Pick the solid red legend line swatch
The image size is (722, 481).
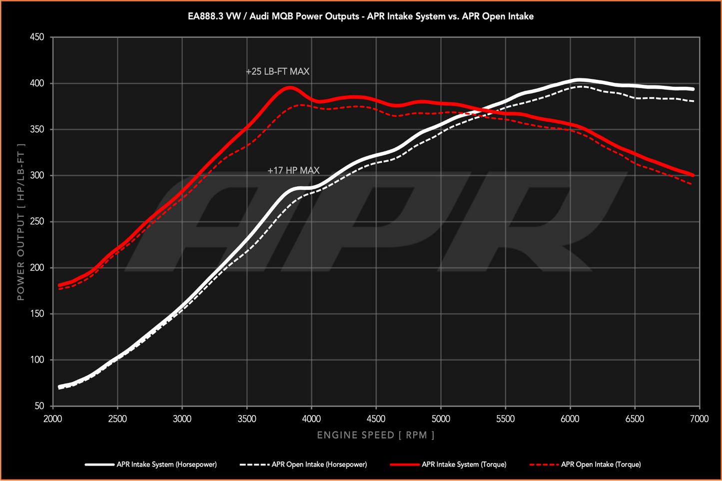point(405,465)
